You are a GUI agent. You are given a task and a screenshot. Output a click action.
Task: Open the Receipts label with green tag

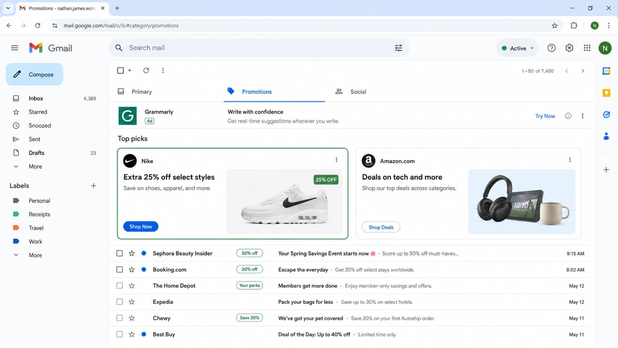[x=39, y=214]
